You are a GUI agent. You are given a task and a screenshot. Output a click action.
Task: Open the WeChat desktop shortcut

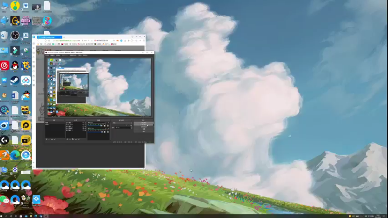click(x=4, y=200)
